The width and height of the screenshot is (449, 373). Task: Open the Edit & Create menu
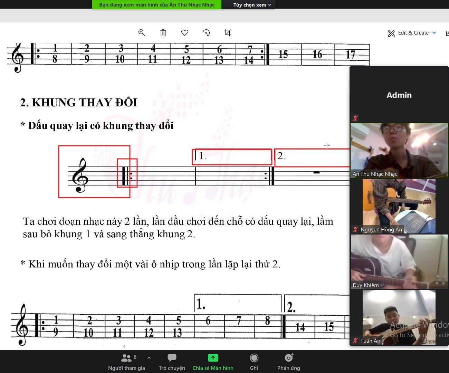coord(412,33)
